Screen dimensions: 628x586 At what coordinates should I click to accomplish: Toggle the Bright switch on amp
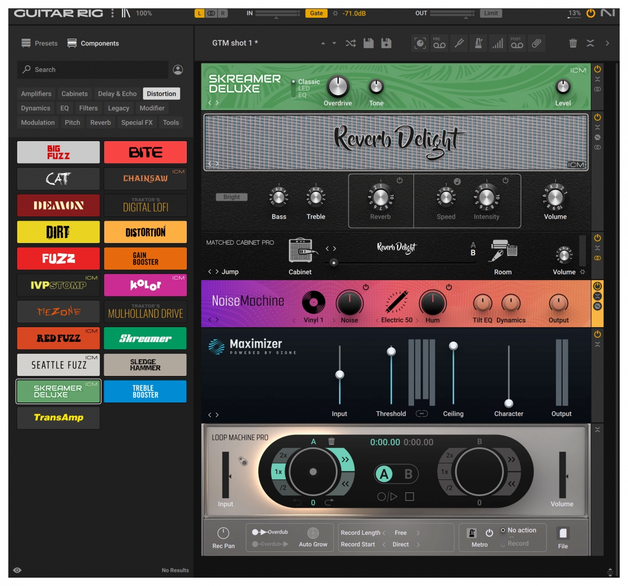(x=232, y=197)
